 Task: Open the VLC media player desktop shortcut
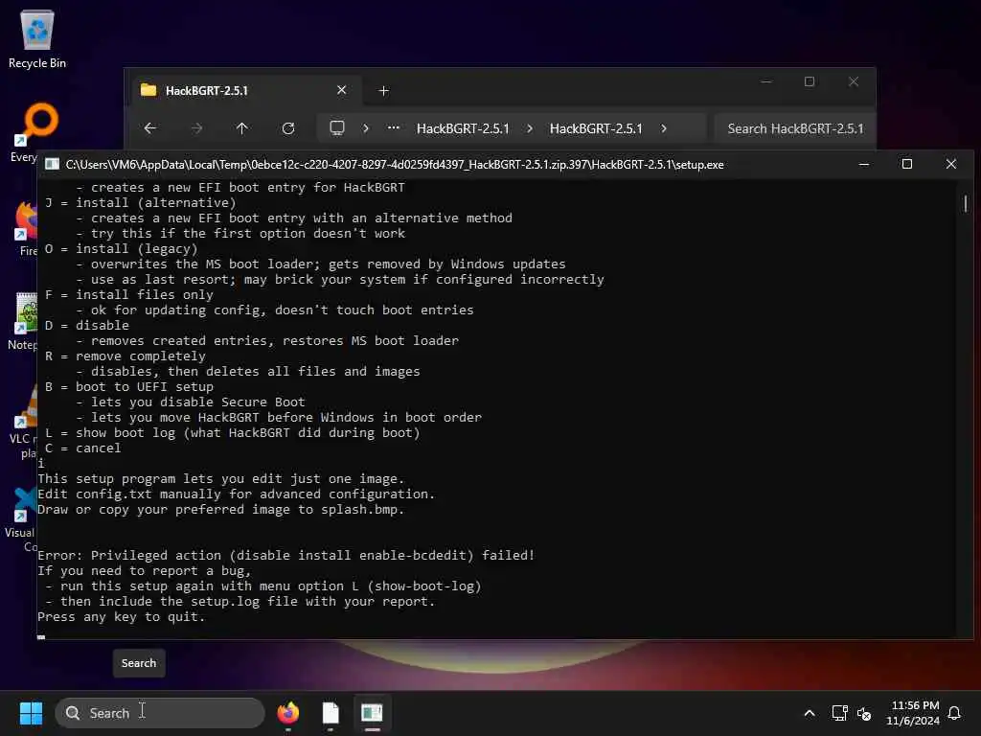pyautogui.click(x=24, y=422)
